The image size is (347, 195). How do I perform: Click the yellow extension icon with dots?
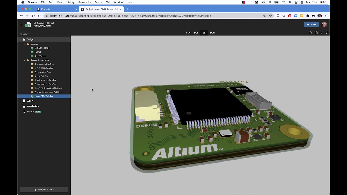302,16
